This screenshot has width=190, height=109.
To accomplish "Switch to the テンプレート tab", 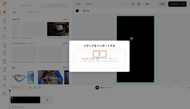I will pyautogui.click(x=26, y=6).
